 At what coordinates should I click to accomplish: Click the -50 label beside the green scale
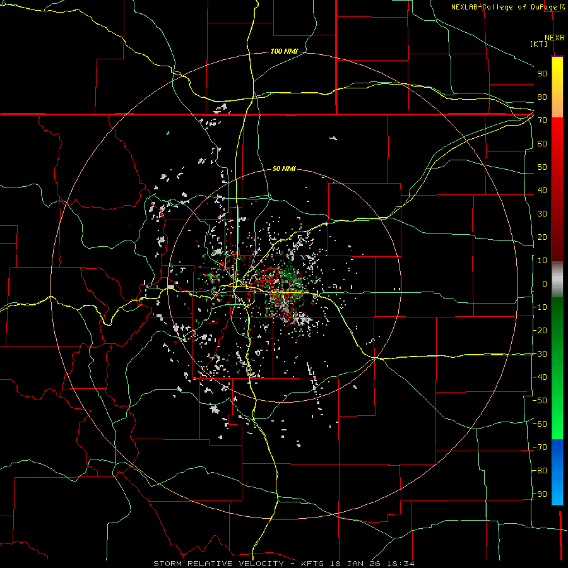(x=540, y=401)
